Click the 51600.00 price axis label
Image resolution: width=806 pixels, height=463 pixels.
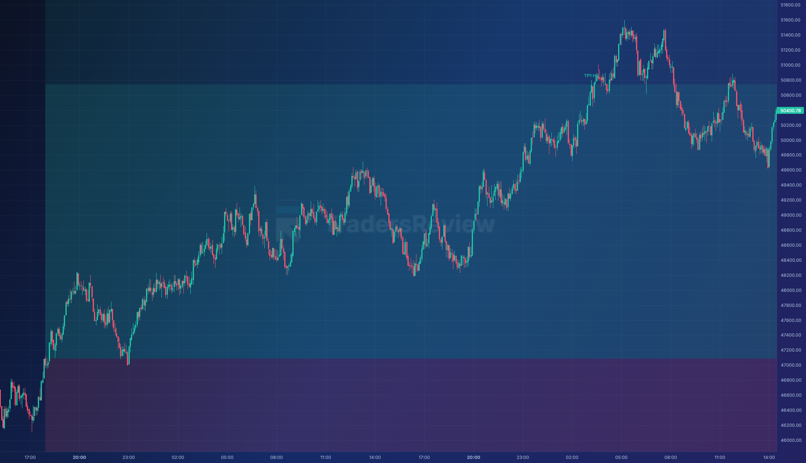pos(791,20)
